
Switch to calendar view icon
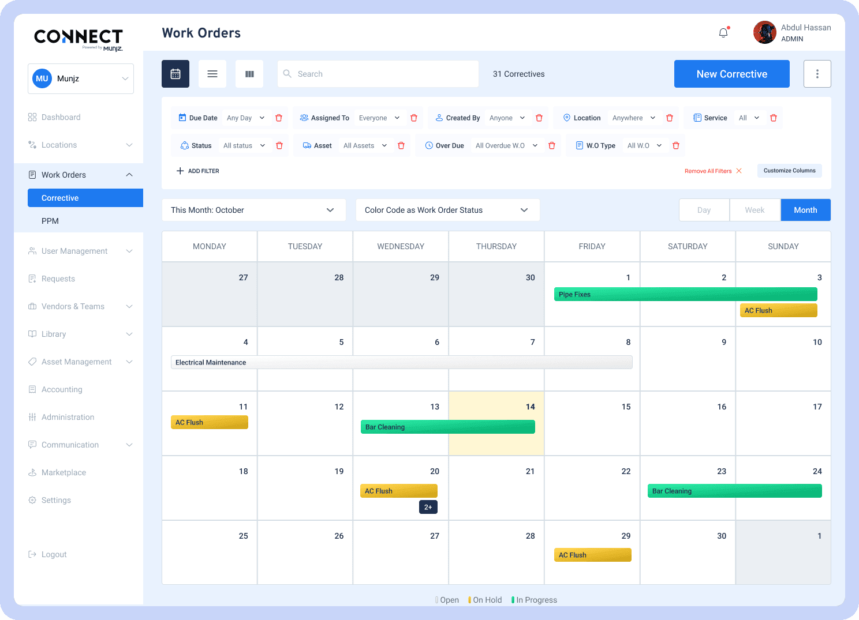(x=175, y=74)
